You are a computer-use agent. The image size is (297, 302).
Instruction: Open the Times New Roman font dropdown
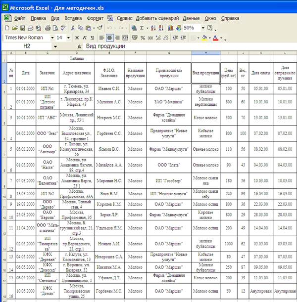coord(52,38)
